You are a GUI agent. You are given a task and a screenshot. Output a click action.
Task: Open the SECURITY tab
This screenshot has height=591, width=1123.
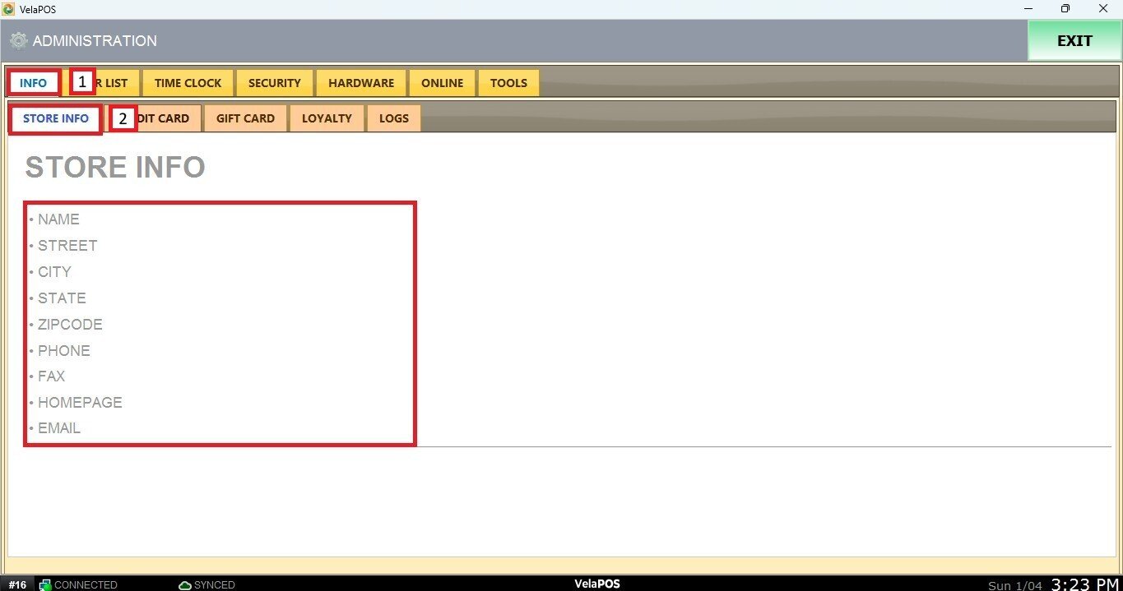tap(274, 83)
